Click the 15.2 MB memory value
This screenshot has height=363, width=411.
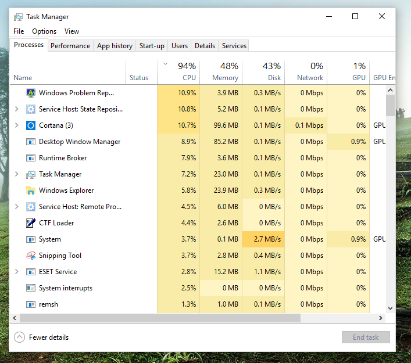226,272
